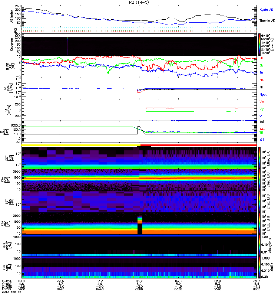Click the 2018 Feb 16 date label
Image resolution: width=278 pixels, height=297 pixels.
click(11, 292)
